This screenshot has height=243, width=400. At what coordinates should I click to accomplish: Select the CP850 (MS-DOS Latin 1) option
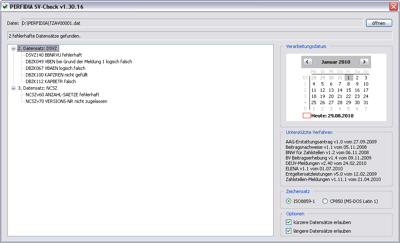(325, 201)
